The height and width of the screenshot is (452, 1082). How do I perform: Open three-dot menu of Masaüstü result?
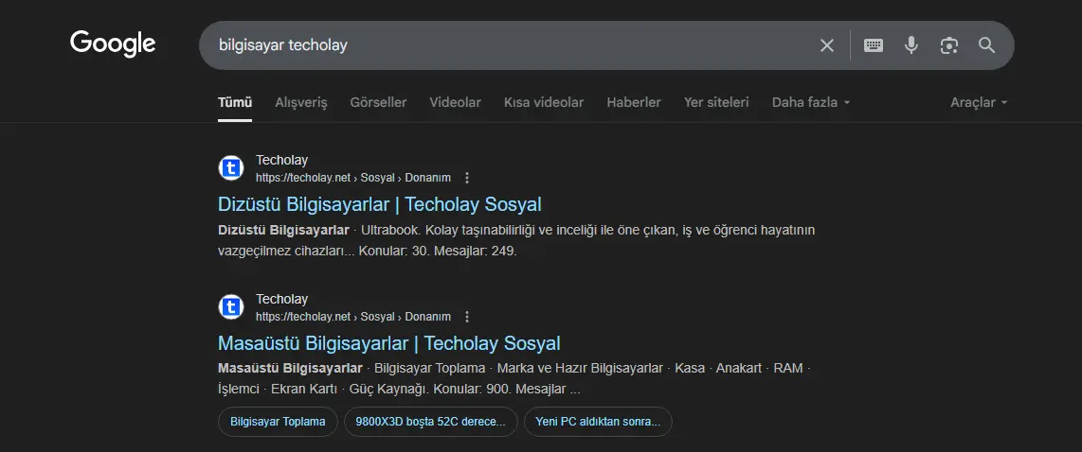467,317
